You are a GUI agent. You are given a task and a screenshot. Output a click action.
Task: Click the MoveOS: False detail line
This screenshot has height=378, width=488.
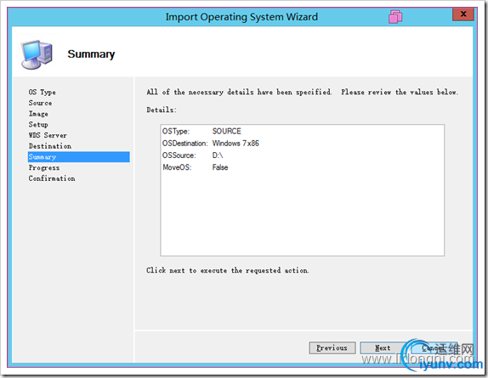click(x=196, y=167)
